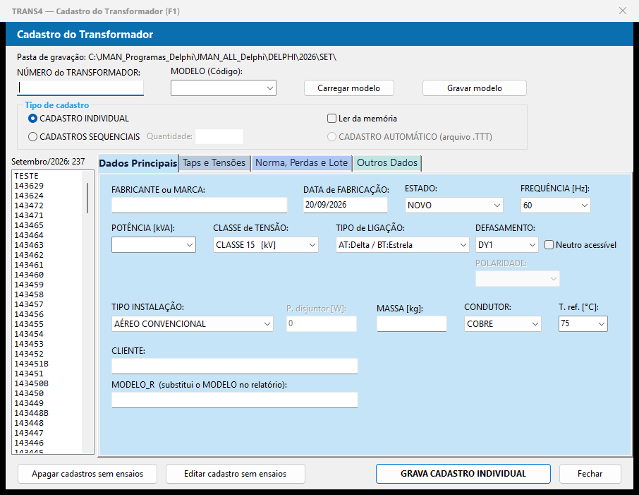Click the CLIENTE text field
Viewport: 639px width, 495px height.
click(x=235, y=366)
